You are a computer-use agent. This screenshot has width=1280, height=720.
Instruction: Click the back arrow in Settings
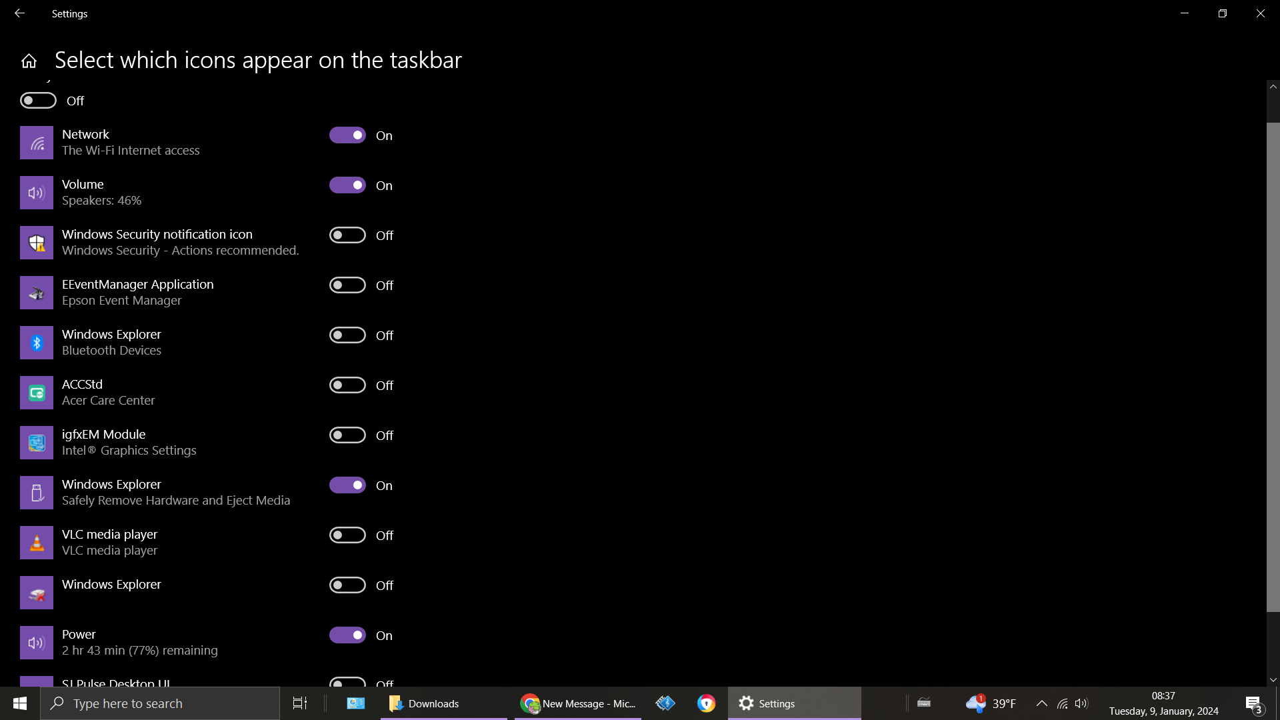(19, 13)
